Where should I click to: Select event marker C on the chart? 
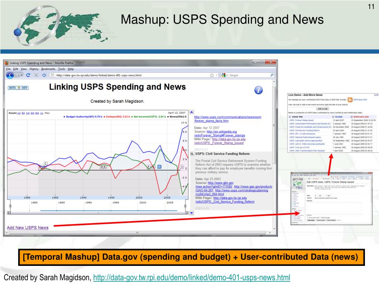pos(46,163)
